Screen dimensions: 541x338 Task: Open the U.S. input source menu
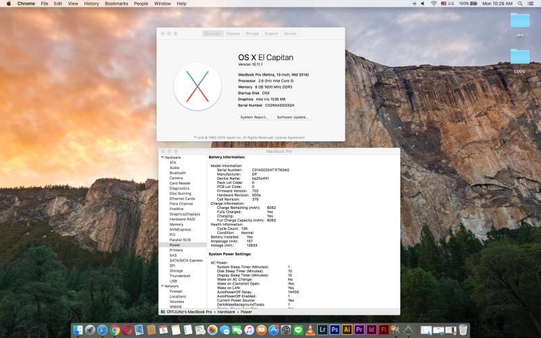click(448, 3)
